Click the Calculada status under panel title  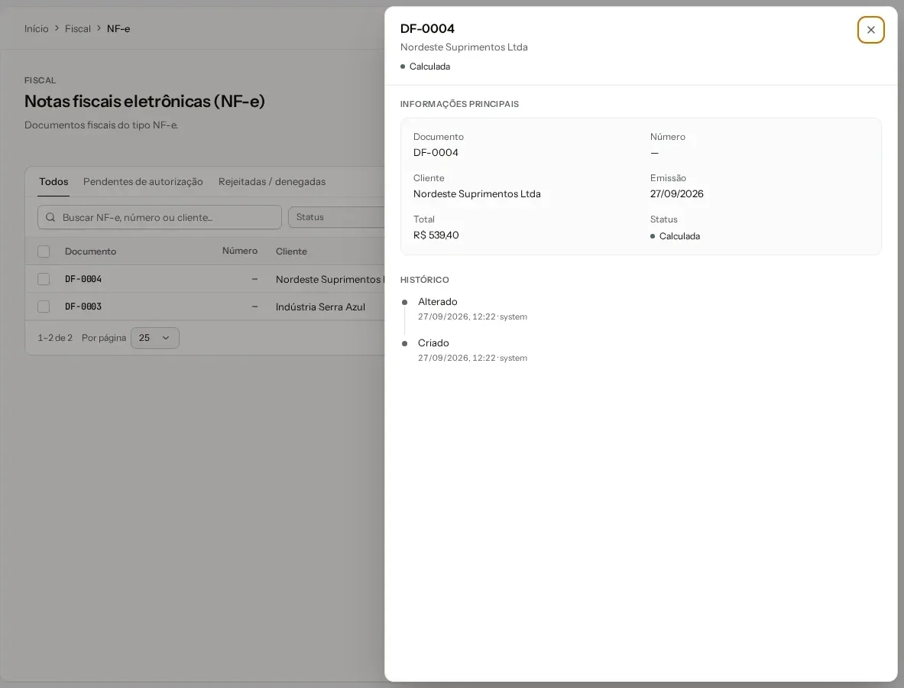(426, 67)
